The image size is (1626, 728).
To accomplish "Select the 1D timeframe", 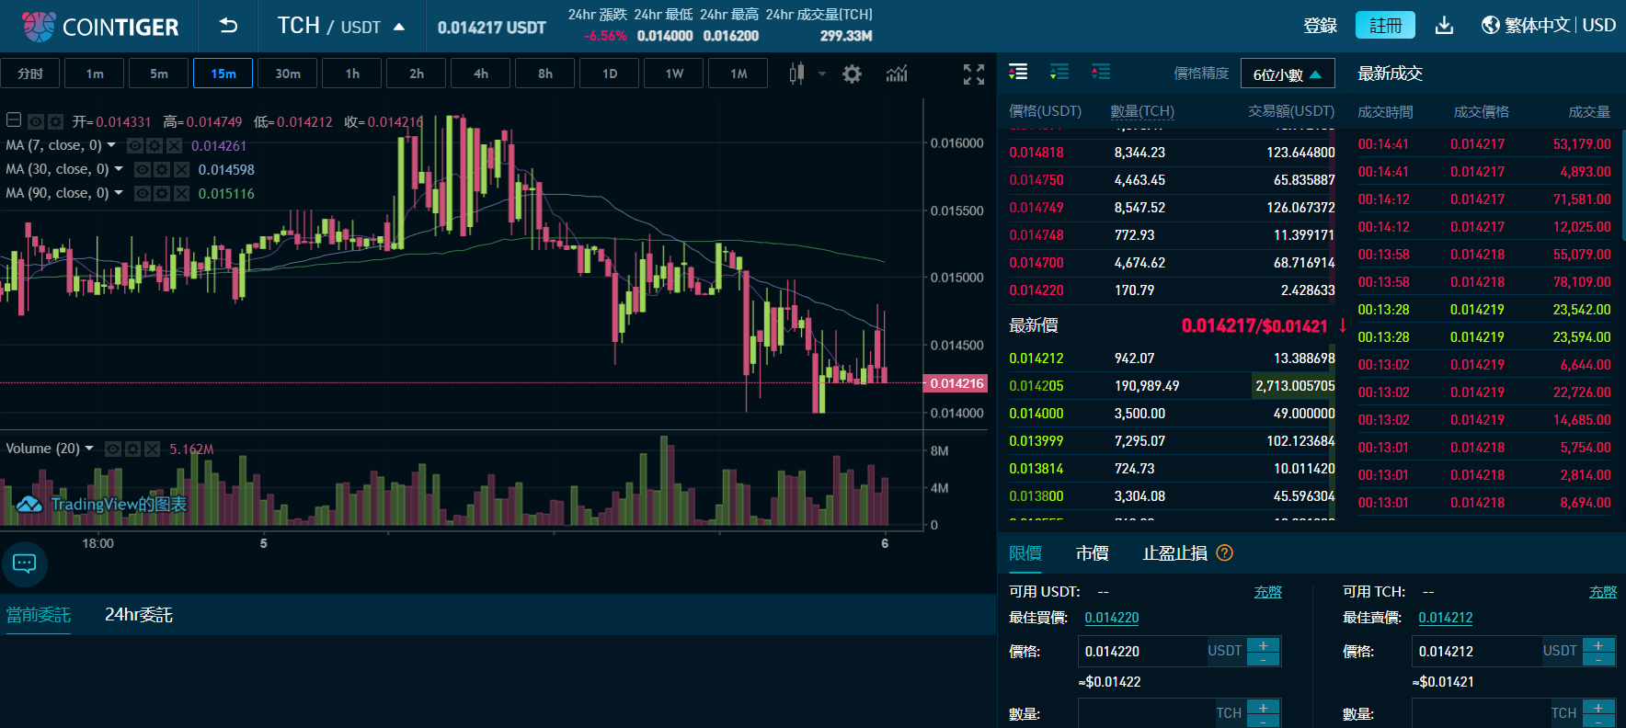I will (610, 74).
